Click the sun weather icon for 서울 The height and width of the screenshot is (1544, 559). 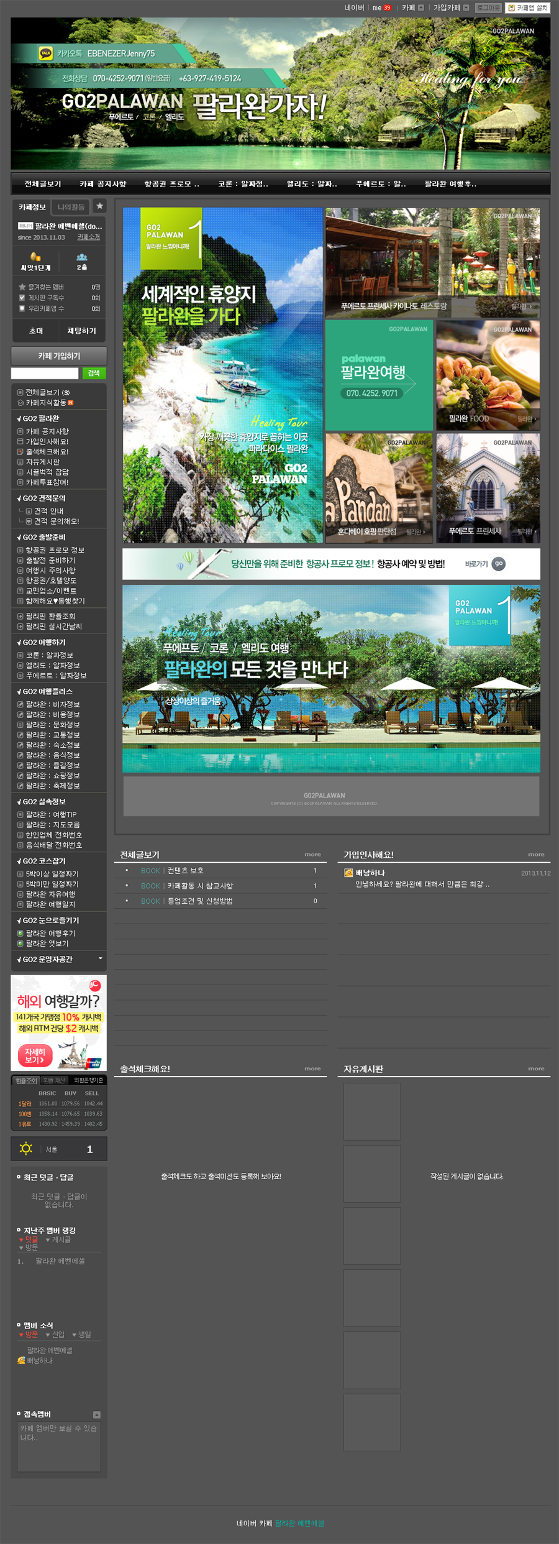25,1148
